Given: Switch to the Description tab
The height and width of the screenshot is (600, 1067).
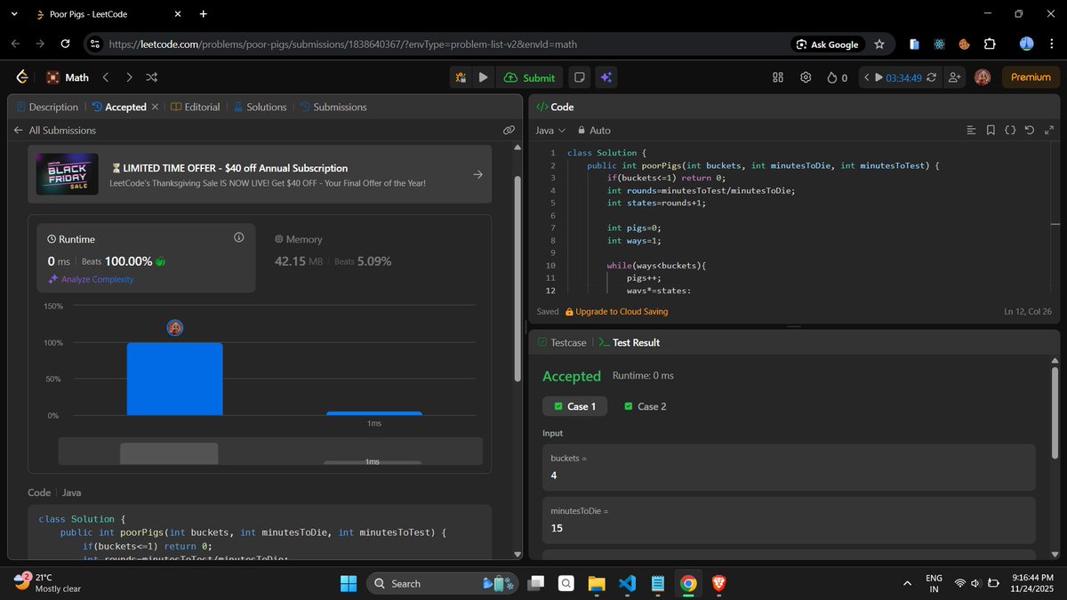Looking at the screenshot, I should pos(47,107).
